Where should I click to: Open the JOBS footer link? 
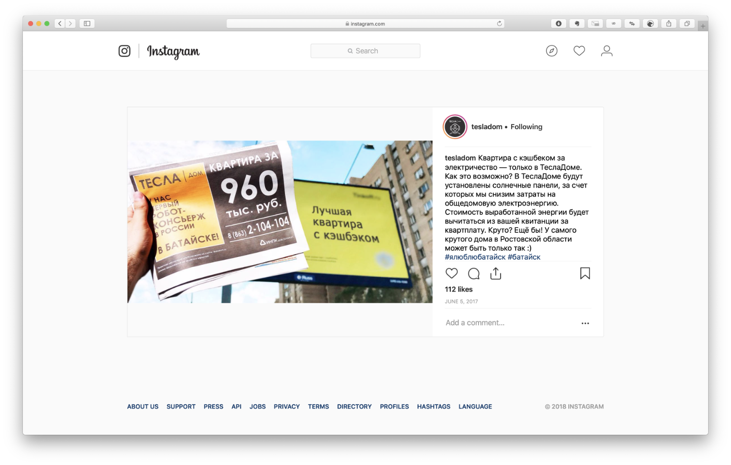point(257,407)
